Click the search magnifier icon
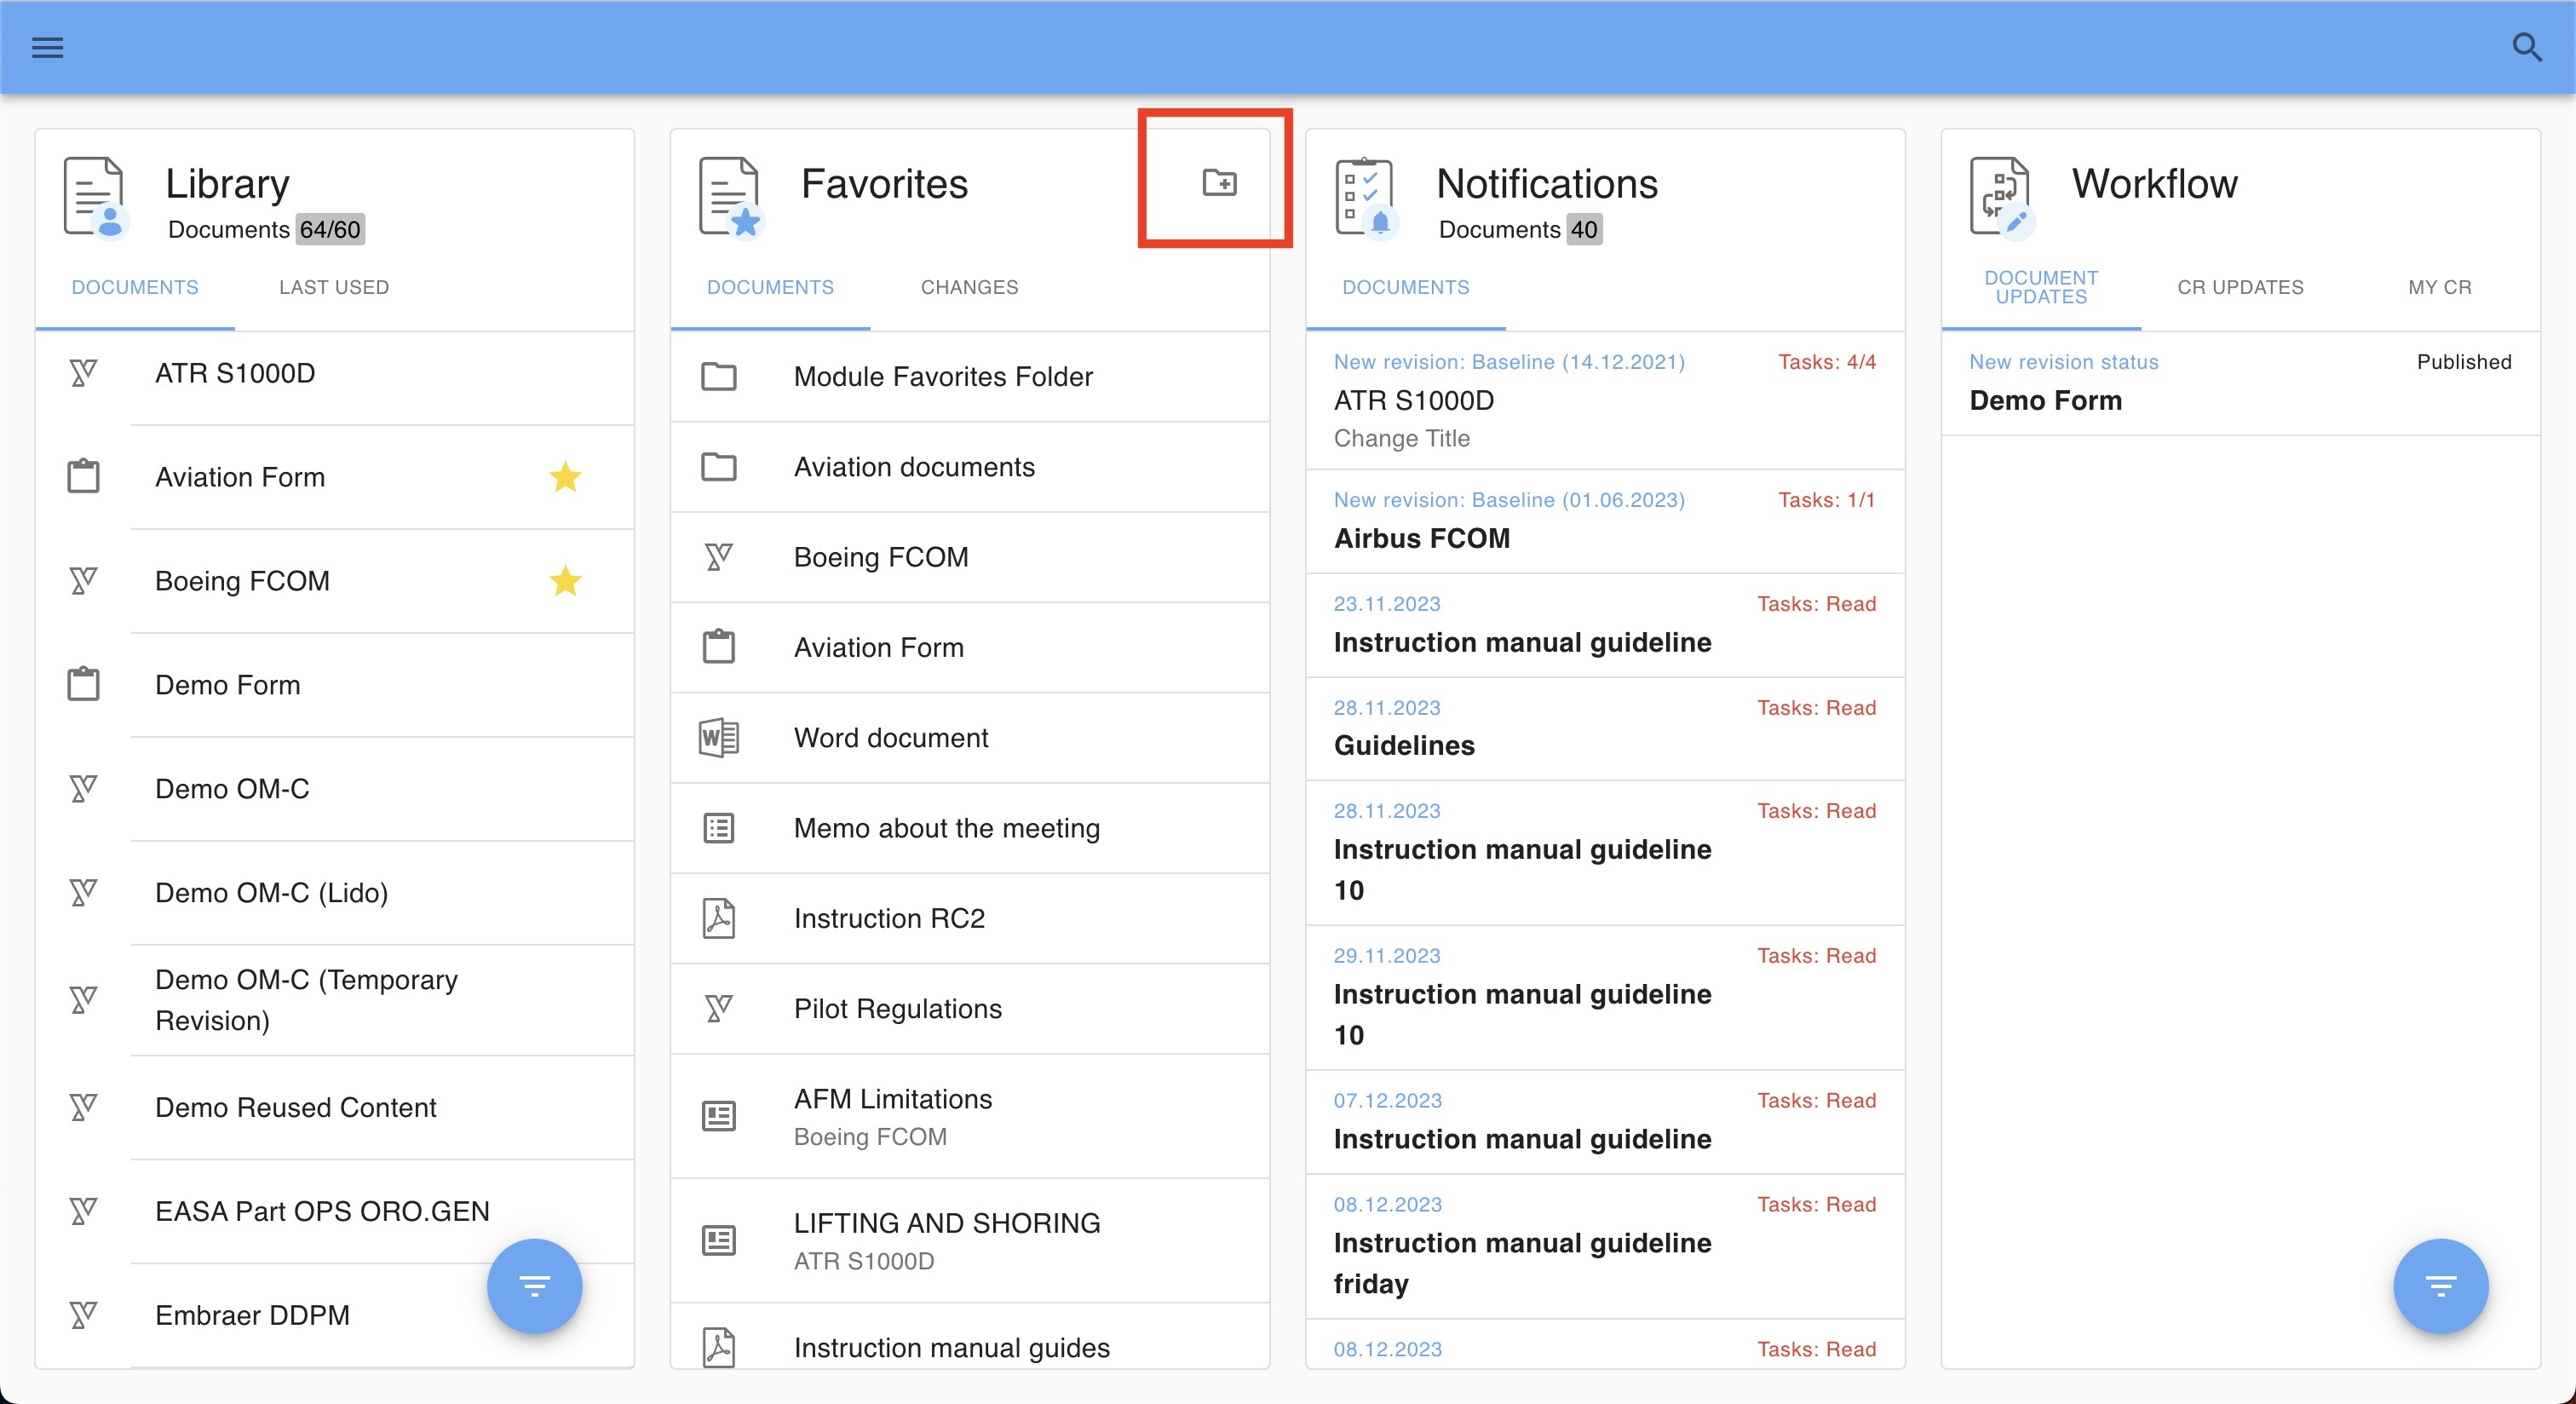Viewport: 2576px width, 1404px height. 2526,47
